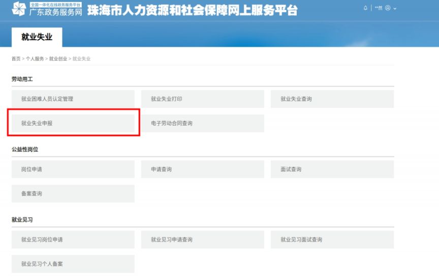Open 就业见习申请查询
Viewport: 439px width, 279px height.
pyautogui.click(x=202, y=239)
